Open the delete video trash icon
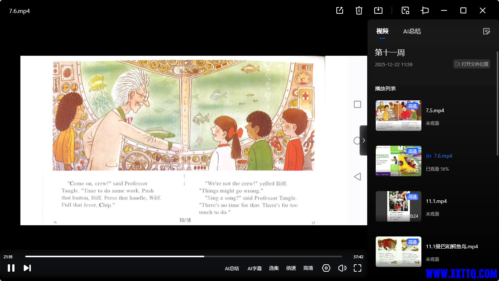499x281 pixels. tap(359, 10)
